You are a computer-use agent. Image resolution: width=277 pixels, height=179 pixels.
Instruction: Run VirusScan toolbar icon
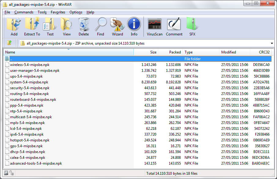click(x=155, y=24)
